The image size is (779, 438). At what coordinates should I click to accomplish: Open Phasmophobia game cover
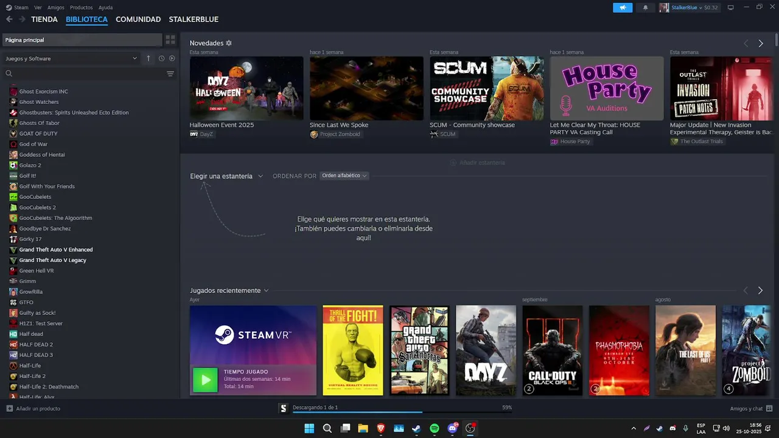(x=619, y=350)
